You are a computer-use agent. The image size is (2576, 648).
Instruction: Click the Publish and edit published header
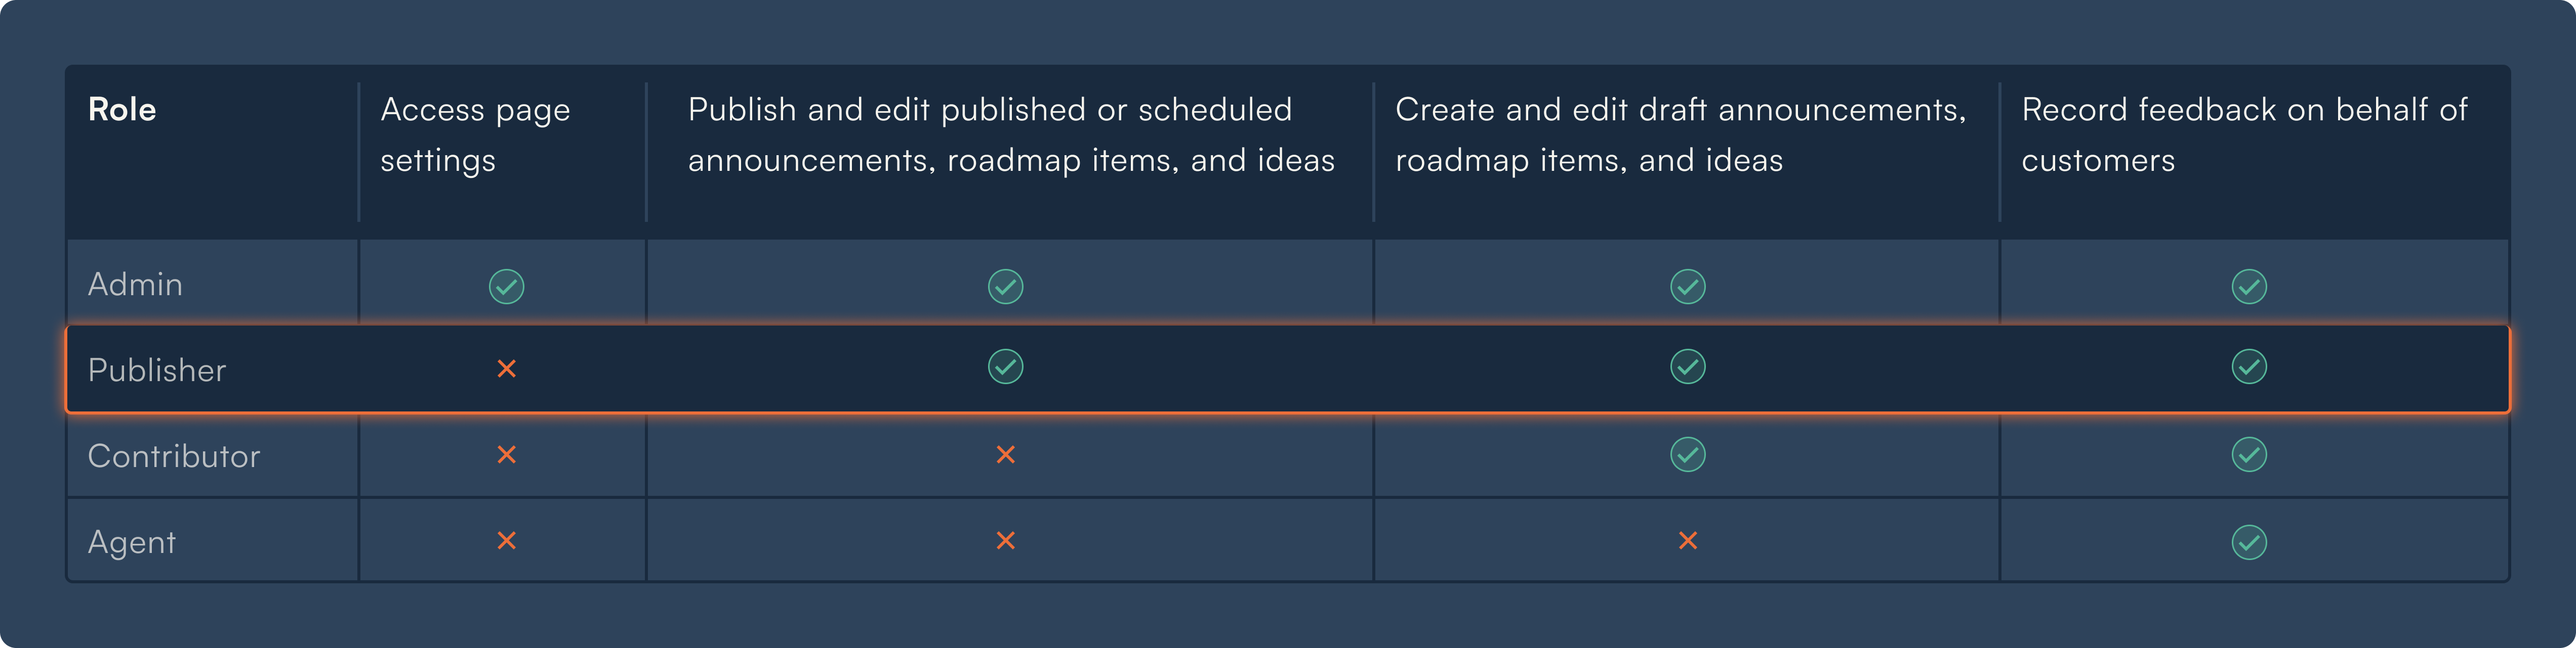(x=1011, y=135)
